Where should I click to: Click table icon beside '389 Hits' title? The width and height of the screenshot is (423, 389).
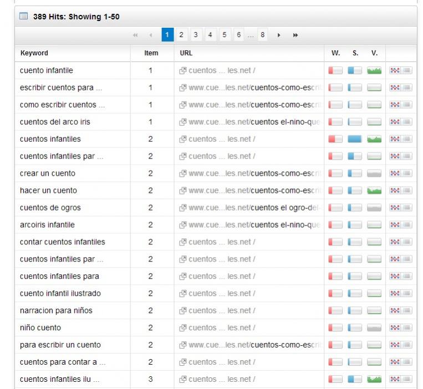coord(24,17)
